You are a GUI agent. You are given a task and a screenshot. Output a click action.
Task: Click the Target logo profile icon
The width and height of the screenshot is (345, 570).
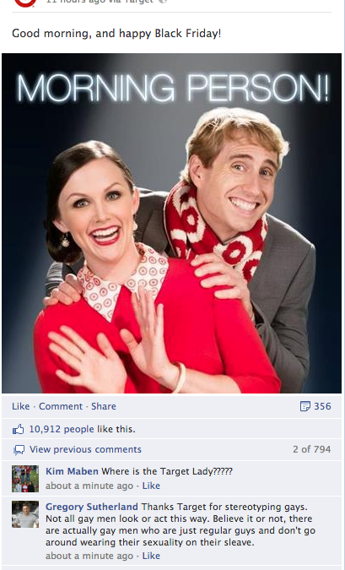[x=25, y=3]
